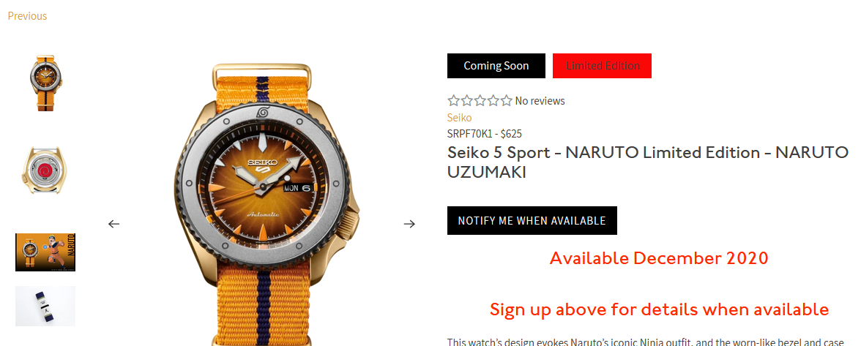Select the fifth rating star
861x346 pixels.
pos(507,100)
